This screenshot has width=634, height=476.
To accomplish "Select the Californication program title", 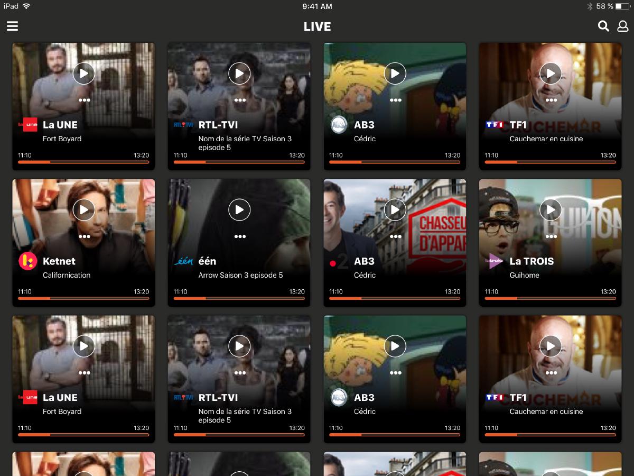I will [67, 275].
